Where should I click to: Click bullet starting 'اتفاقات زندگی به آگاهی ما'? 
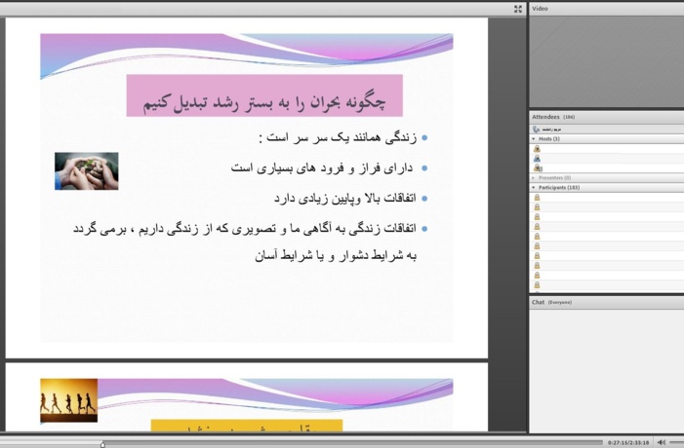(x=245, y=229)
